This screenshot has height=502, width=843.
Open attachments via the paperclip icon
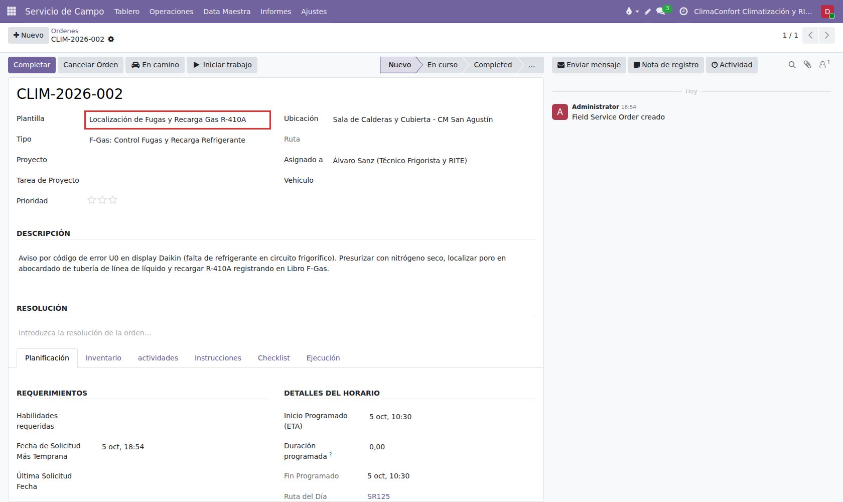click(807, 65)
